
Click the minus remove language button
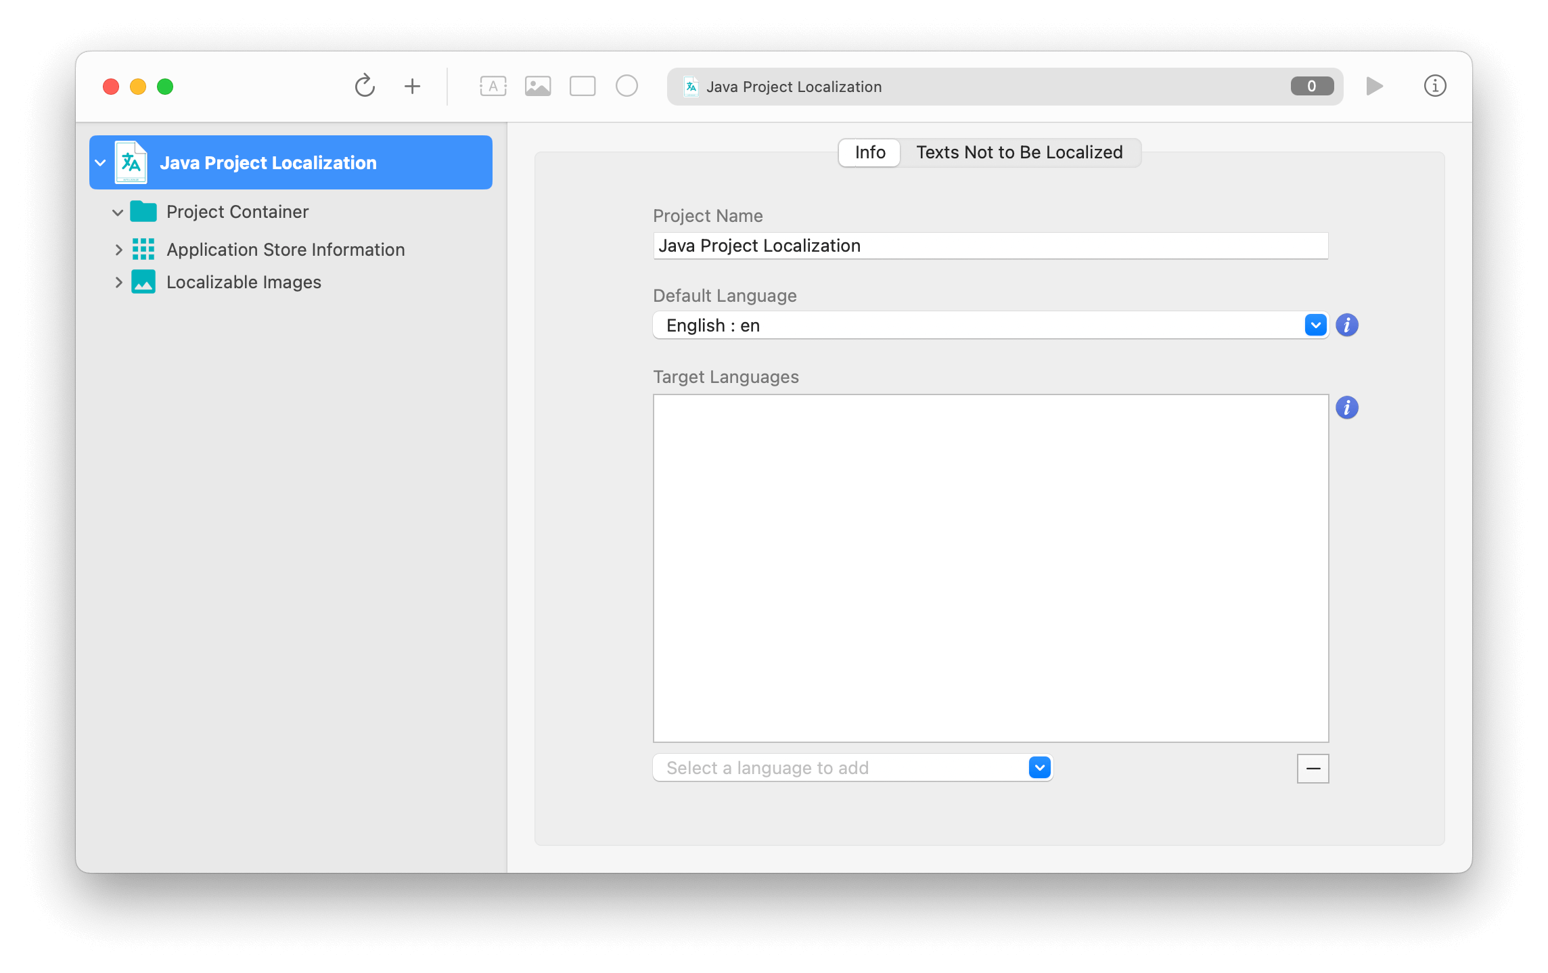click(1313, 769)
